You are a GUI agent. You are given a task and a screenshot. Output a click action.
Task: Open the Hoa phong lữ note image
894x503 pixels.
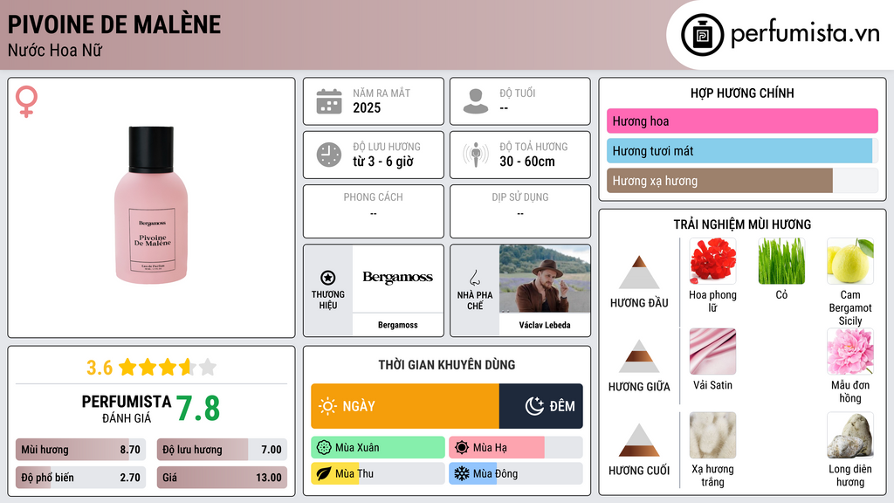[712, 261]
